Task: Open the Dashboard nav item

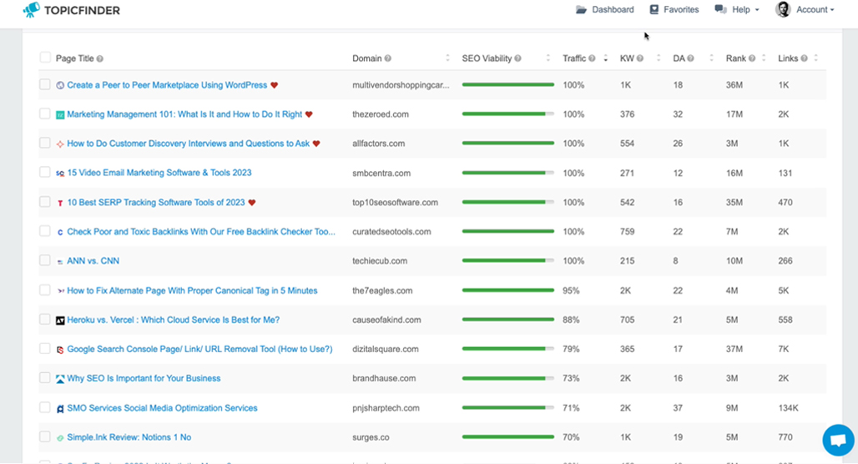Action: click(604, 9)
